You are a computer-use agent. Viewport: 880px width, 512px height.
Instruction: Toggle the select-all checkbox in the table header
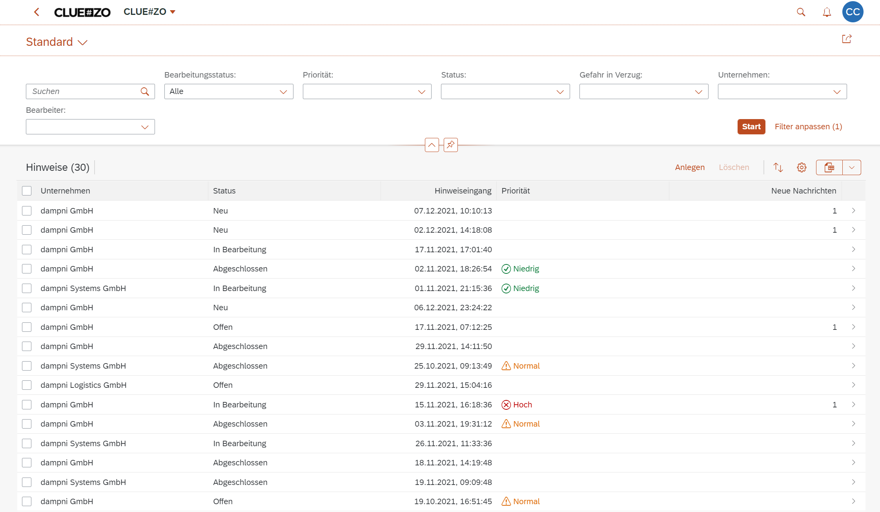click(27, 191)
